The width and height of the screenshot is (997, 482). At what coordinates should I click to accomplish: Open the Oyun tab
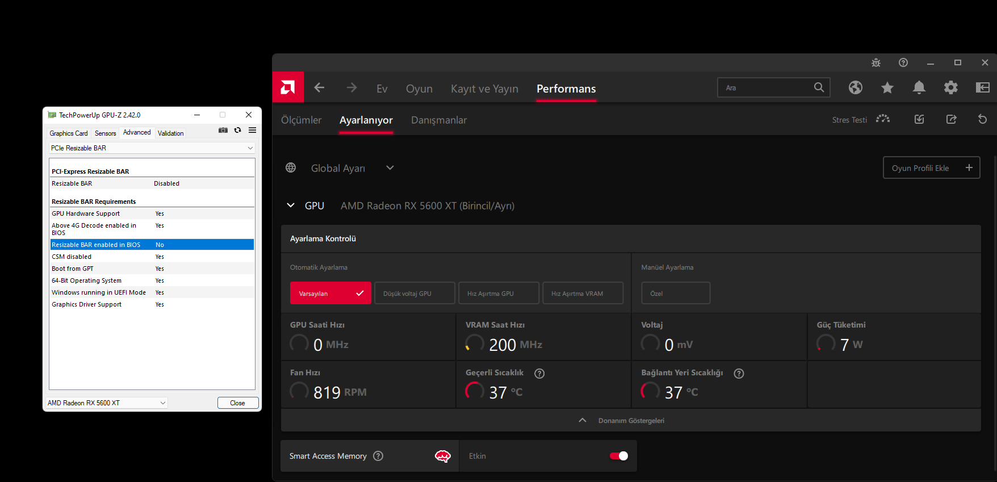point(419,89)
